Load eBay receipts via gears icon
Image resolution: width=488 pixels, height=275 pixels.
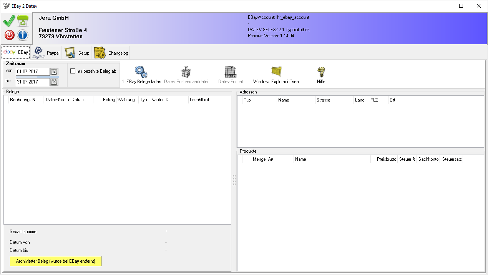click(141, 72)
